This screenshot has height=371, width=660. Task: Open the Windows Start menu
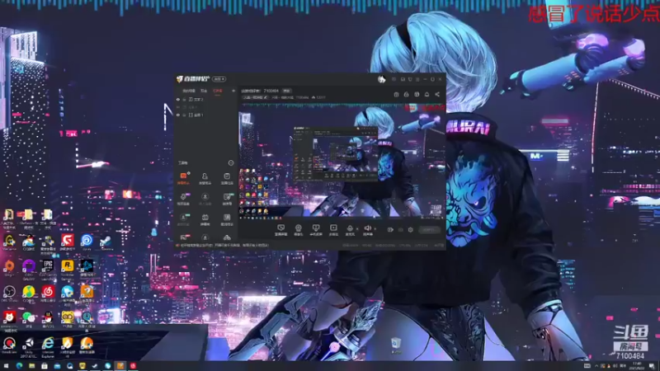pyautogui.click(x=7, y=366)
